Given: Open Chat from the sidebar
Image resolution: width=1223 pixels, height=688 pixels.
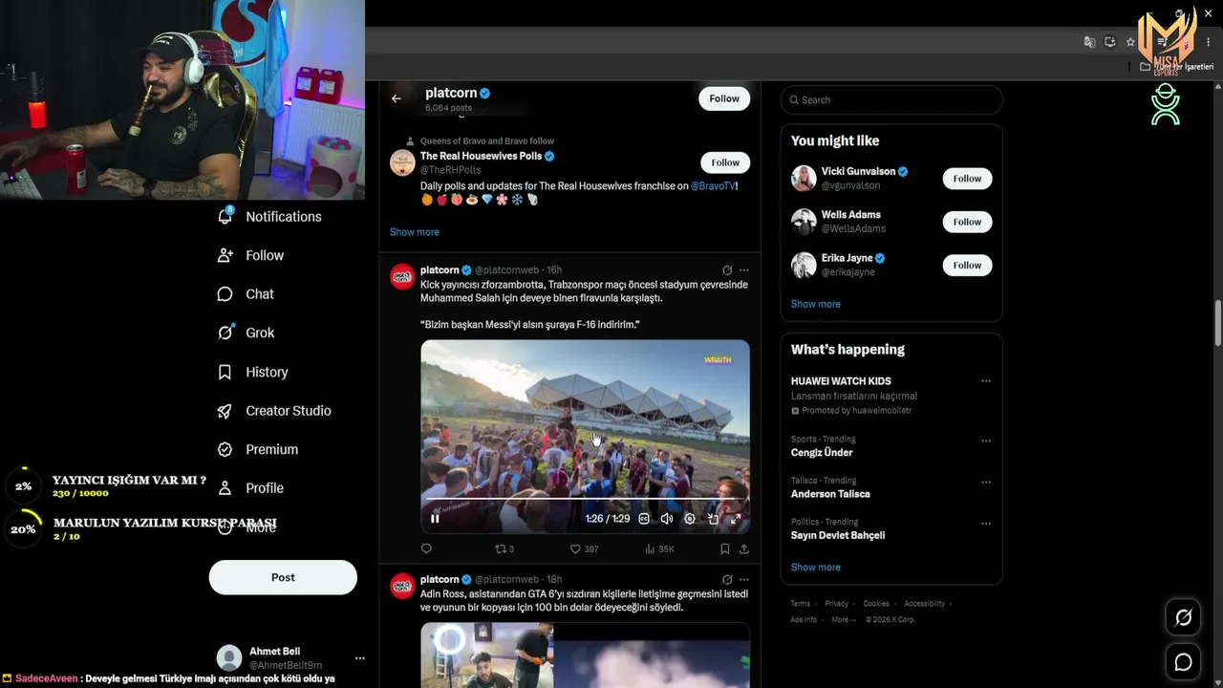Looking at the screenshot, I should pos(246,294).
